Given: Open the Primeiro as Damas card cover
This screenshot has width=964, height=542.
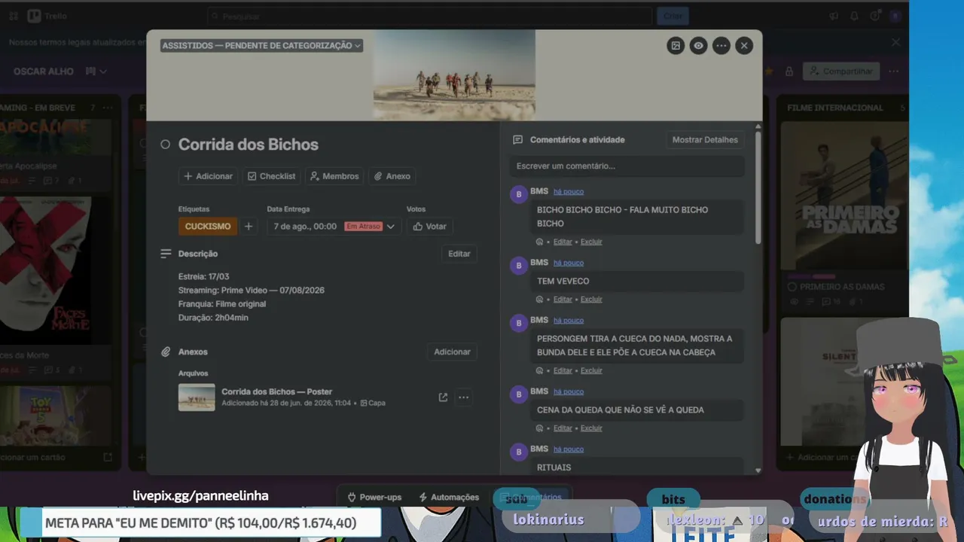Looking at the screenshot, I should pyautogui.click(x=844, y=196).
